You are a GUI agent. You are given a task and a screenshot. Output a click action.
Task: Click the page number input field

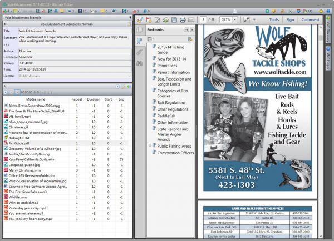pyautogui.click(x=205, y=19)
